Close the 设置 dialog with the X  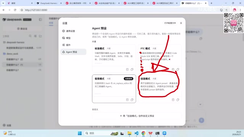(181, 23)
